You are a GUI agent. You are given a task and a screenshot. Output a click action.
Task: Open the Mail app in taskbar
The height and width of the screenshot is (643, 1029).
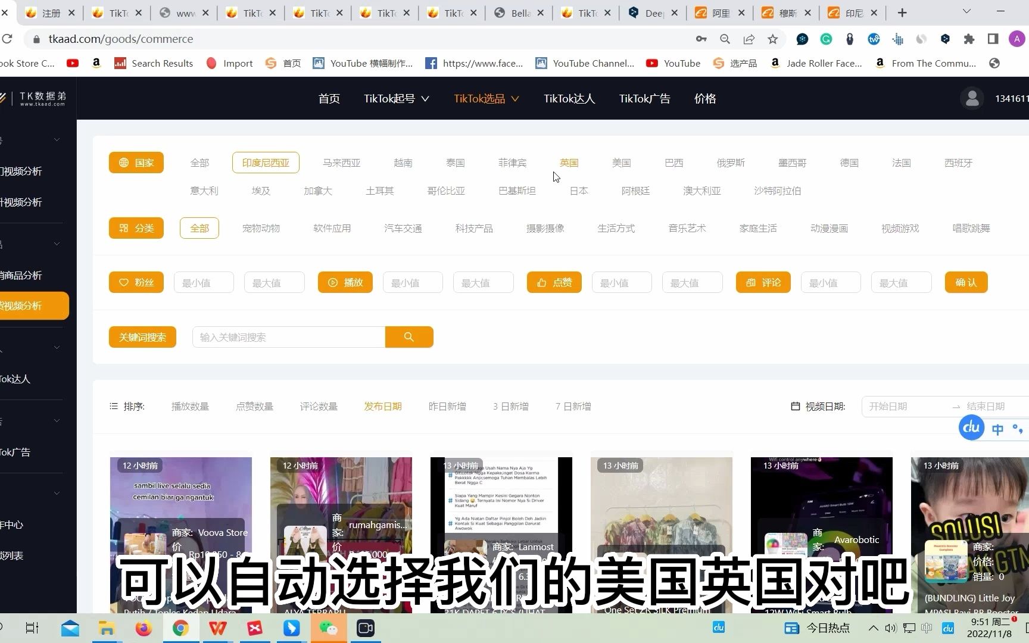tap(70, 628)
